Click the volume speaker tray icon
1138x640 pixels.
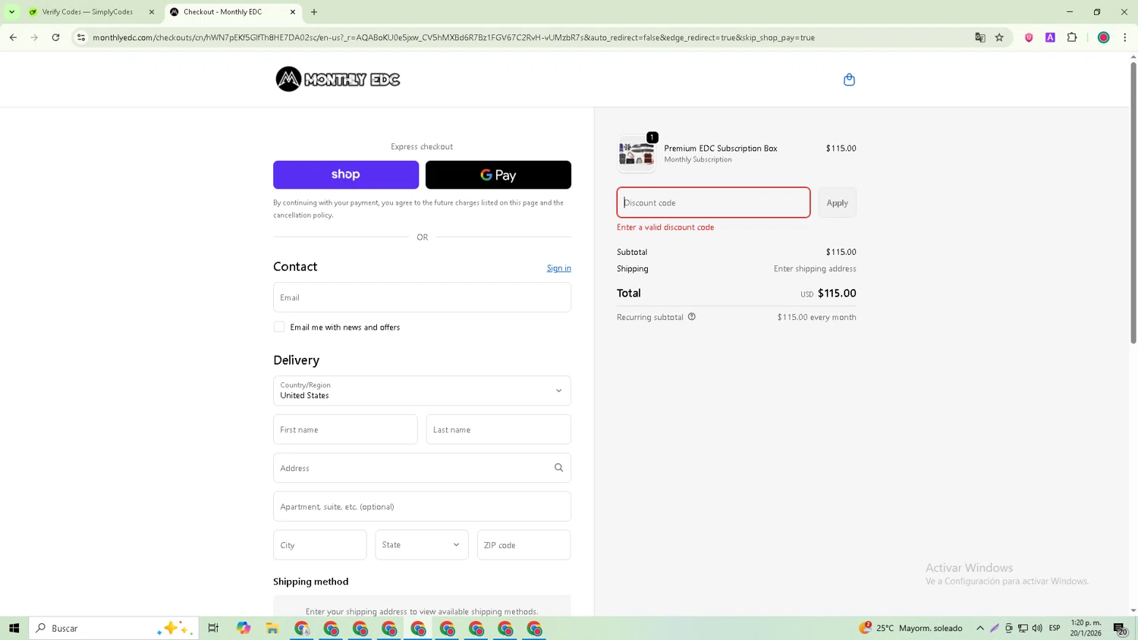pyautogui.click(x=1037, y=628)
